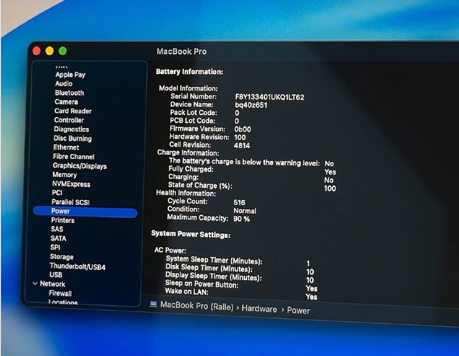
Task: Select Printers in the sidebar
Action: tap(62, 220)
